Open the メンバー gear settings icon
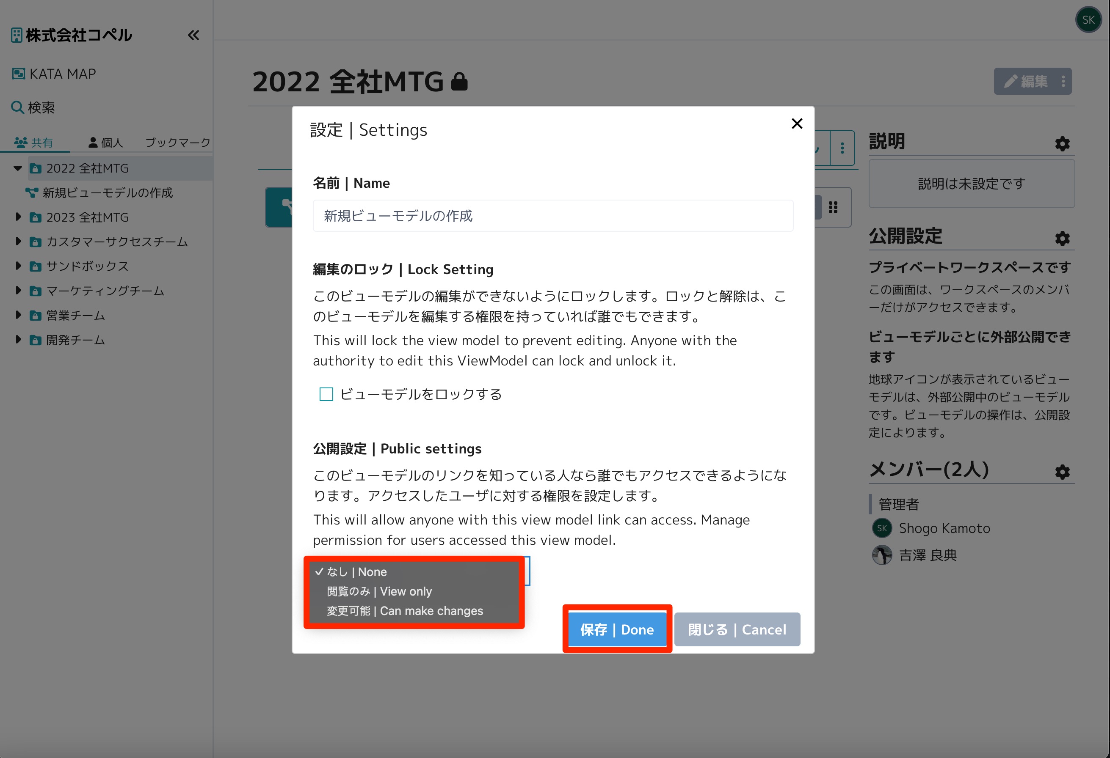 coord(1062,472)
